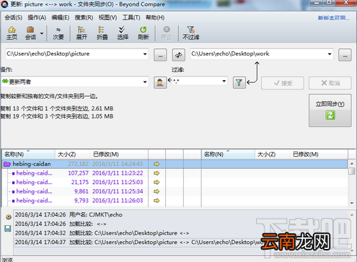Viewport: 357px width, 262px height.
Task: Browse for the left folder
Action: pos(160,55)
